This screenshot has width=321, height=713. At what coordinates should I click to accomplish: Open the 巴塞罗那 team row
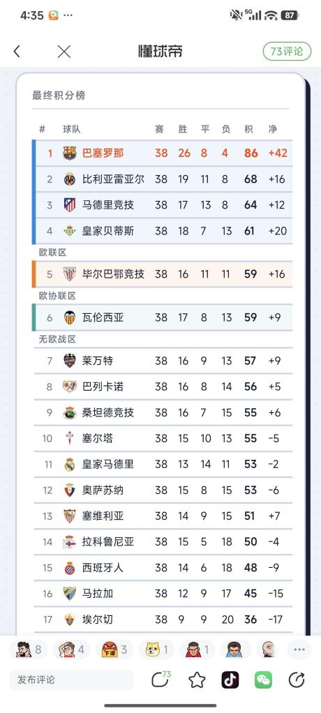point(163,153)
